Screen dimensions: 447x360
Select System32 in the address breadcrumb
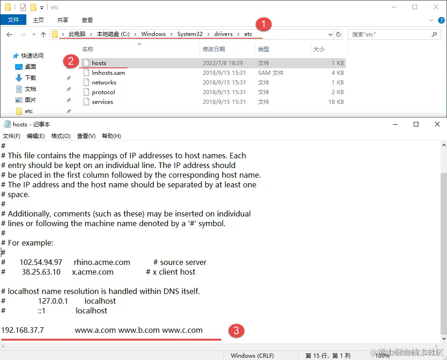click(190, 34)
